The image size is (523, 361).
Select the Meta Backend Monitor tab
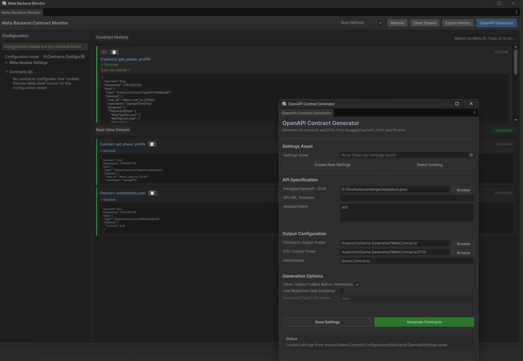click(21, 13)
